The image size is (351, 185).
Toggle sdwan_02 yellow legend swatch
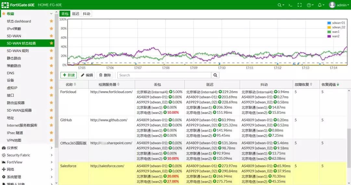click(329, 27)
